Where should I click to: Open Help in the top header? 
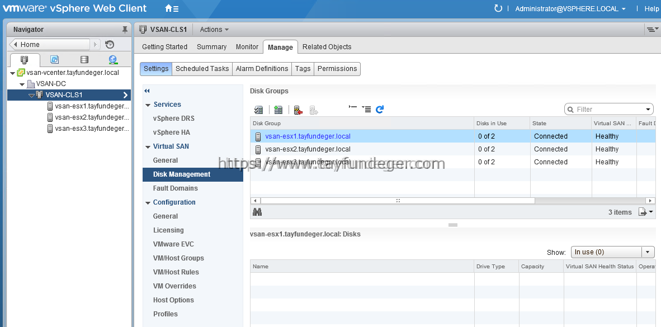coord(651,8)
